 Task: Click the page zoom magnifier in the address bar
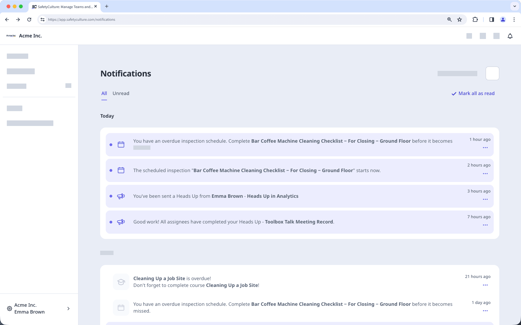tap(449, 19)
